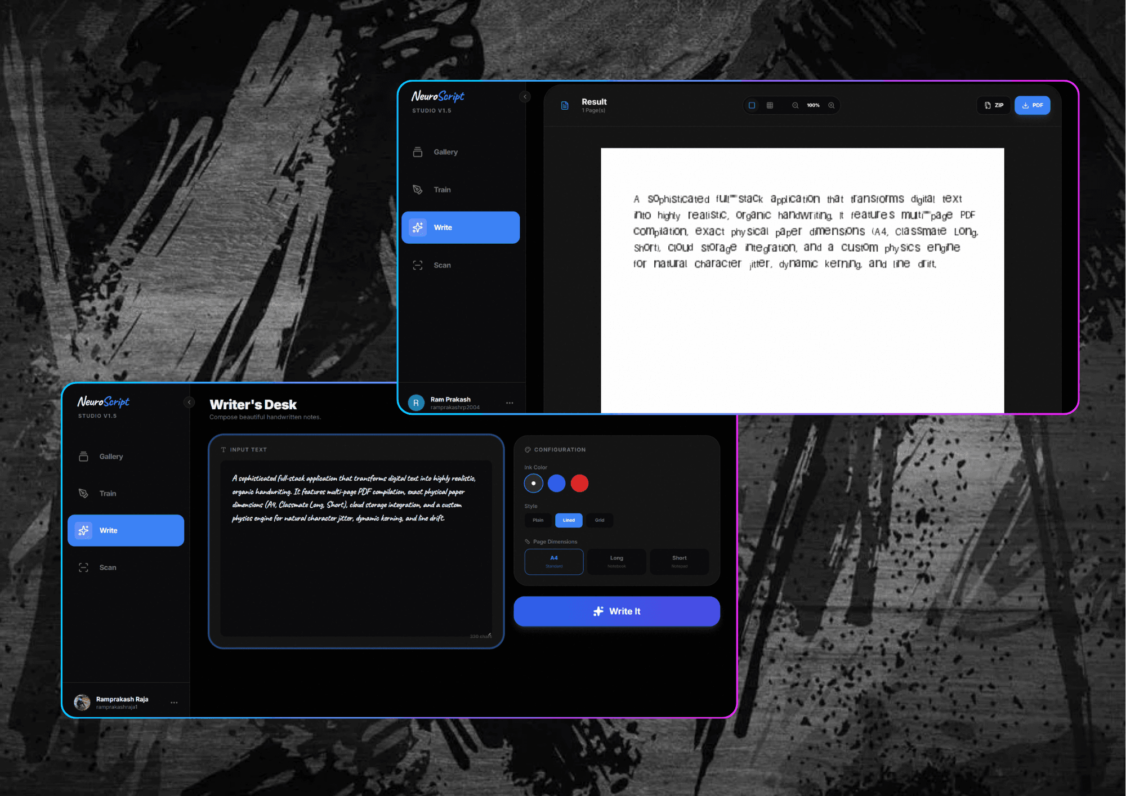Select the Plain paper style
Screen dimensions: 1126x796
click(x=538, y=520)
